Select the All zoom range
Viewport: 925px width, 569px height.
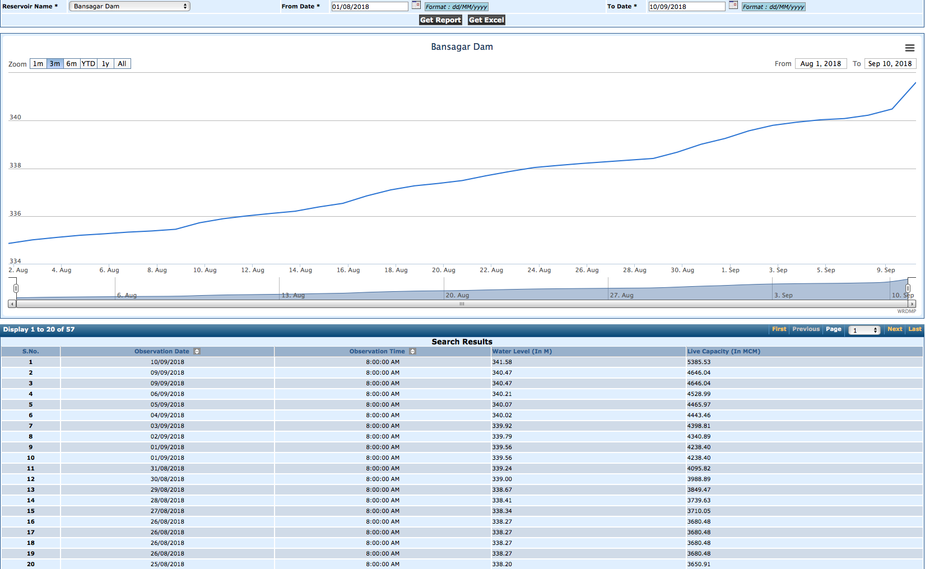point(122,64)
